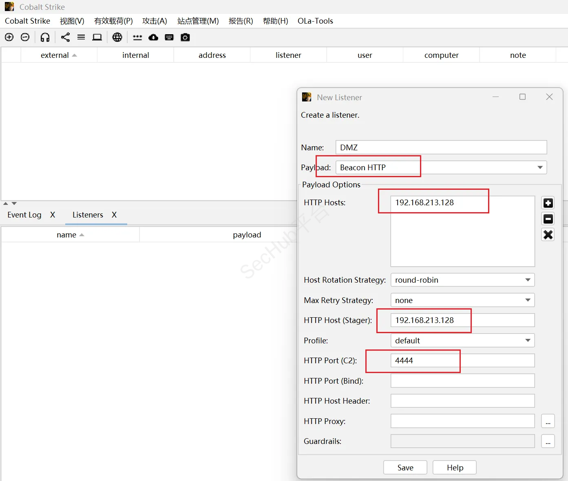Image resolution: width=568 pixels, height=481 pixels.
Task: Browse HTTP Proxy settings button
Action: point(548,421)
